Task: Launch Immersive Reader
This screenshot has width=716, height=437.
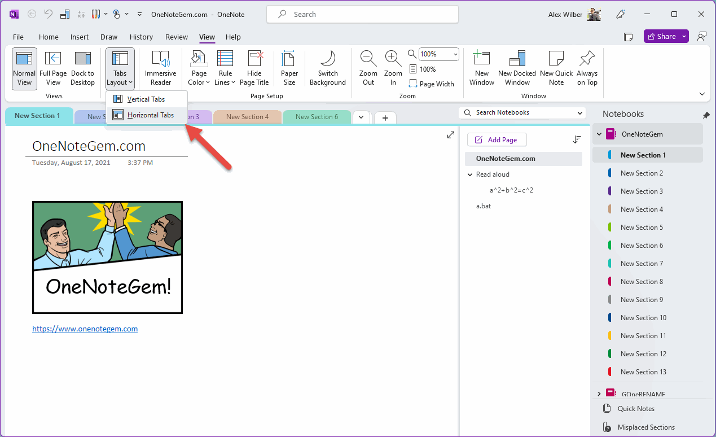Action: tap(160, 68)
